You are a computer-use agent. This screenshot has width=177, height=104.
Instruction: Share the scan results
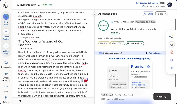point(149,14)
